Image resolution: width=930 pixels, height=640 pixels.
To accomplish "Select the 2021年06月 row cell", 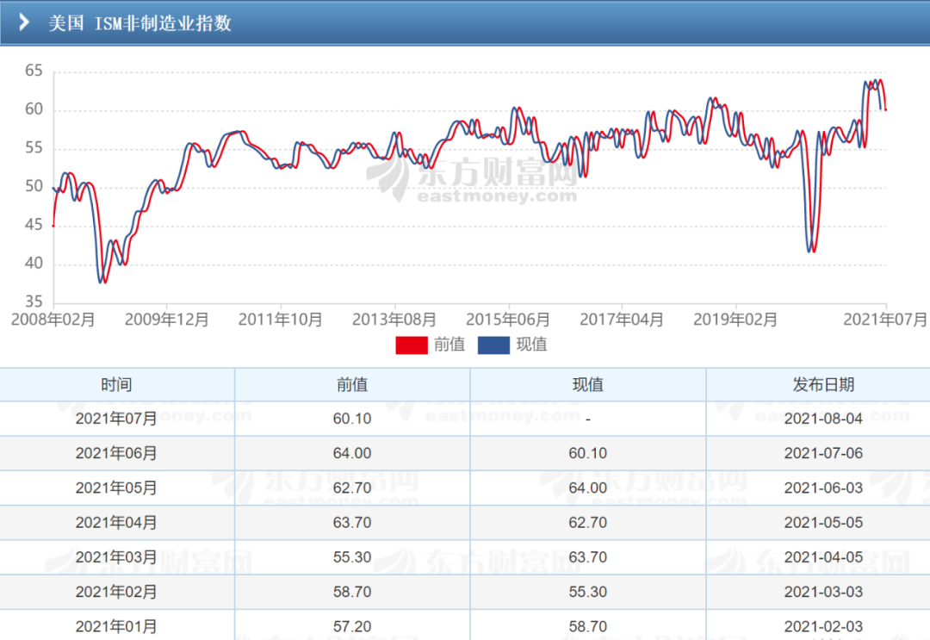I will coord(116,453).
